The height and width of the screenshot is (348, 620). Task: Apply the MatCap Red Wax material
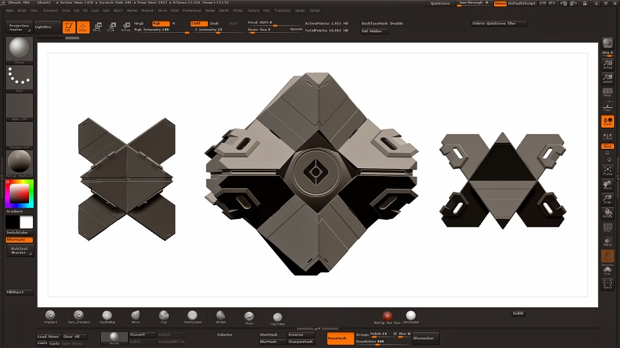[x=387, y=317]
